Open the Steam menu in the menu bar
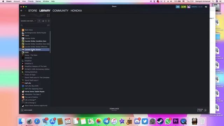 (9, 1)
